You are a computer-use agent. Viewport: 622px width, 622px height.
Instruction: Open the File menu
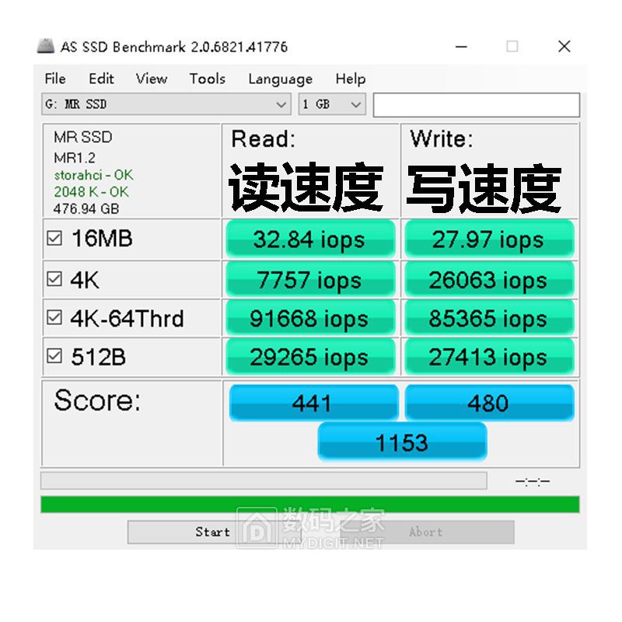click(55, 79)
